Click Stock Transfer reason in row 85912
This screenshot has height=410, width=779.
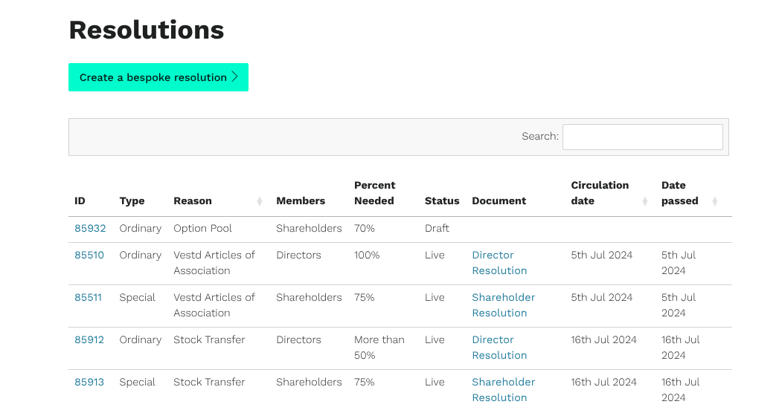(209, 340)
